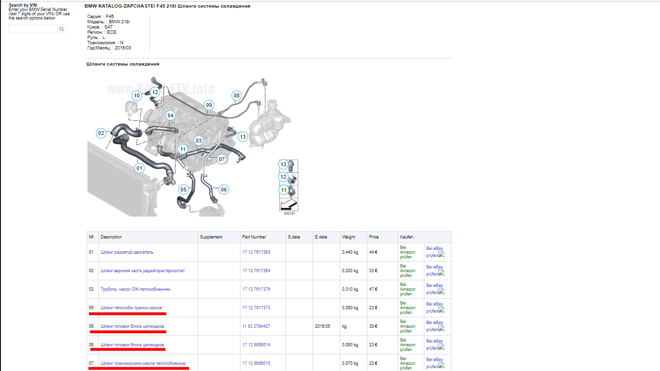Open 'Шланг верхняя часть радиатора-термостат' link
The width and height of the screenshot is (660, 371).
(x=143, y=271)
